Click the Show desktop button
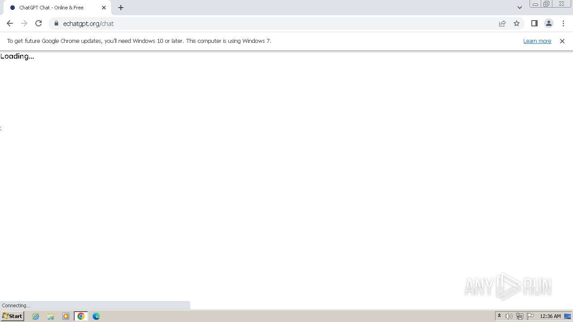Screen dimensions: 573x322 pos(568,316)
